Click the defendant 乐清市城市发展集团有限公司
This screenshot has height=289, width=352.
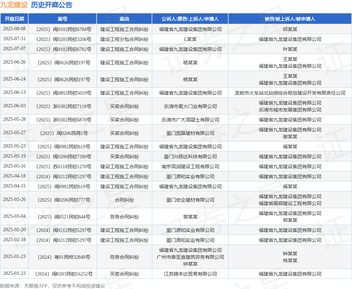pos(290,110)
